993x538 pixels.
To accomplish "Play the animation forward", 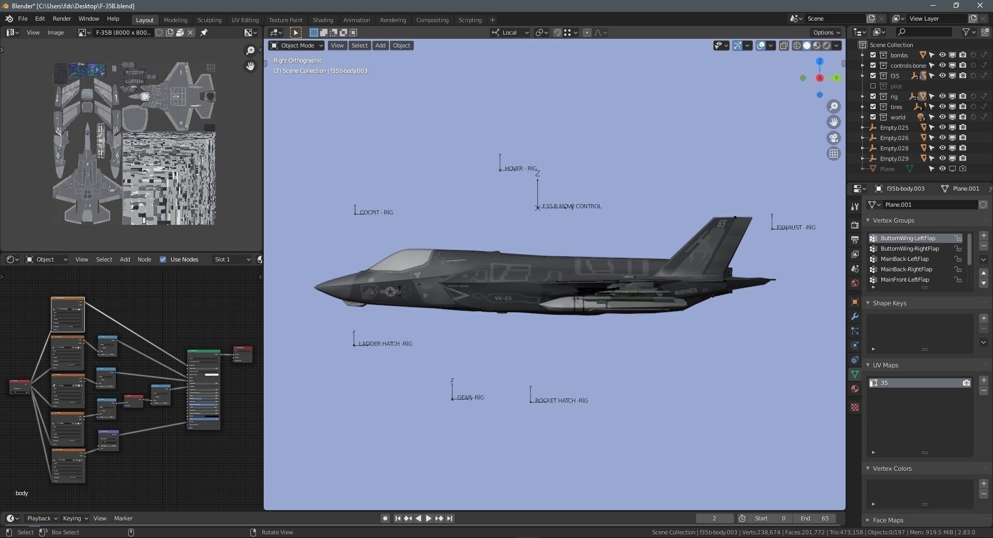I will [429, 518].
